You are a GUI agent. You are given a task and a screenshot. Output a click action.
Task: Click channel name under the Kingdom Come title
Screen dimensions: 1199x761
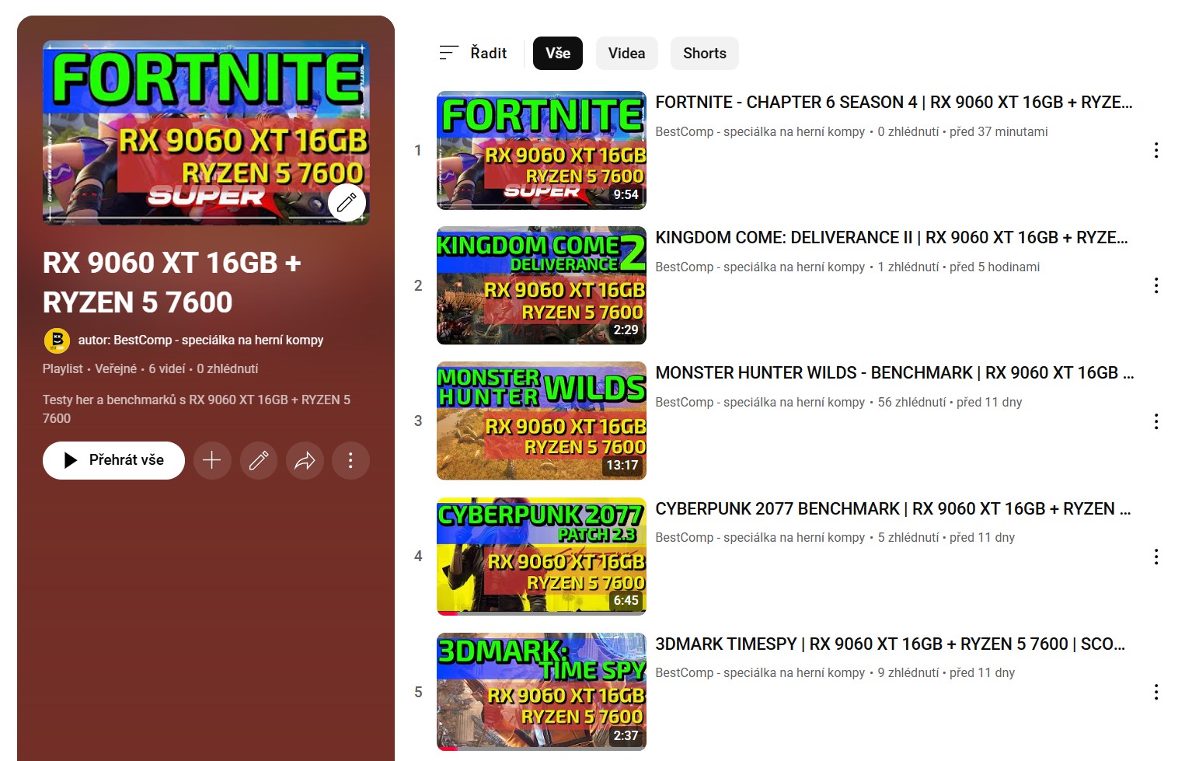point(760,267)
